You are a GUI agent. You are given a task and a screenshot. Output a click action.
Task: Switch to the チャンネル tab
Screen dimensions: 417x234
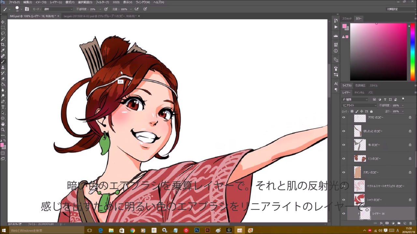(359, 93)
